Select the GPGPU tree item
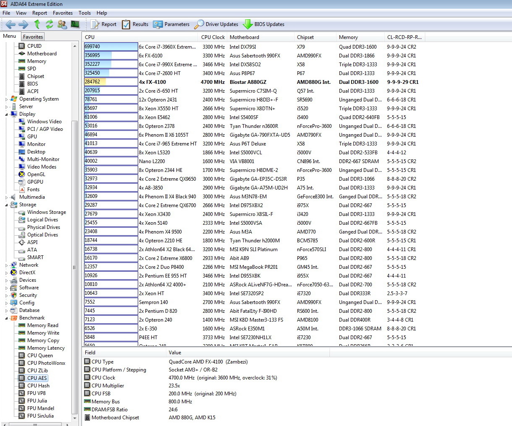512x426 pixels. tap(35, 182)
